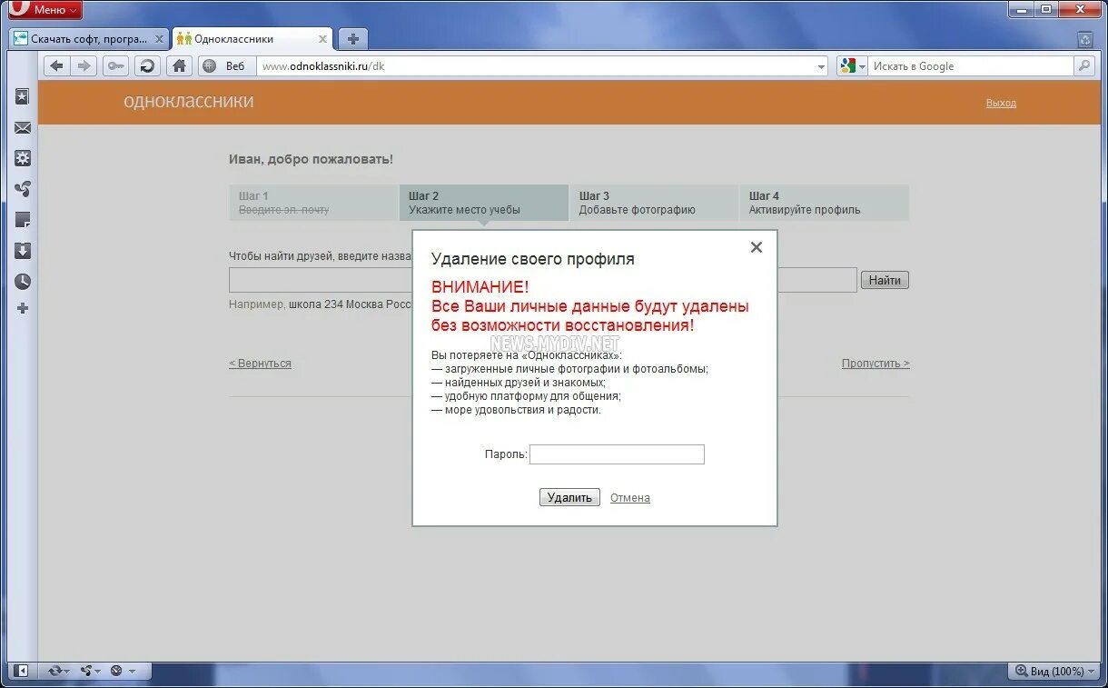Image resolution: width=1108 pixels, height=688 pixels.
Task: Click the Пароль input field
Action: (x=617, y=454)
